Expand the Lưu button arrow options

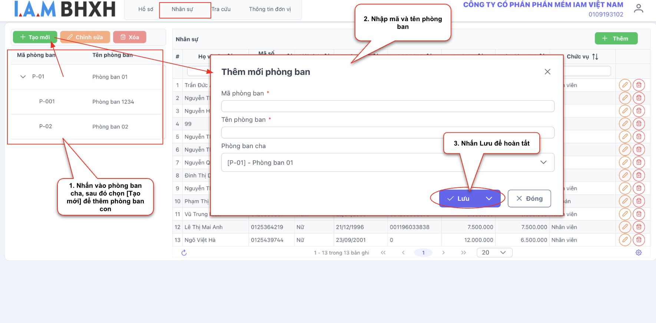pyautogui.click(x=489, y=199)
